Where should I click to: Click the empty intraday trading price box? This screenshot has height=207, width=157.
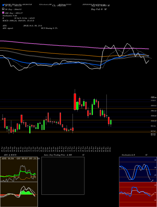click(63, 176)
